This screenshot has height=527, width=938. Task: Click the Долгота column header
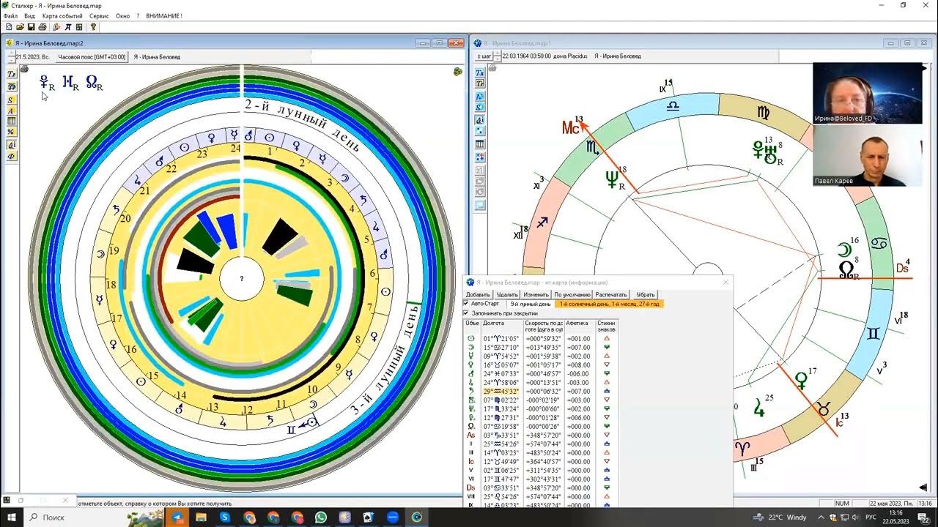coord(502,326)
